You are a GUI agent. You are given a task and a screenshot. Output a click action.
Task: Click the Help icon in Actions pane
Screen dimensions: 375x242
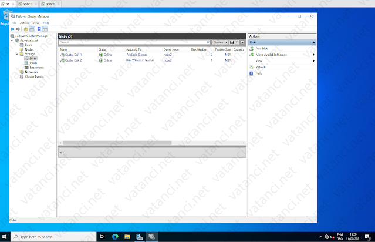tap(251, 73)
